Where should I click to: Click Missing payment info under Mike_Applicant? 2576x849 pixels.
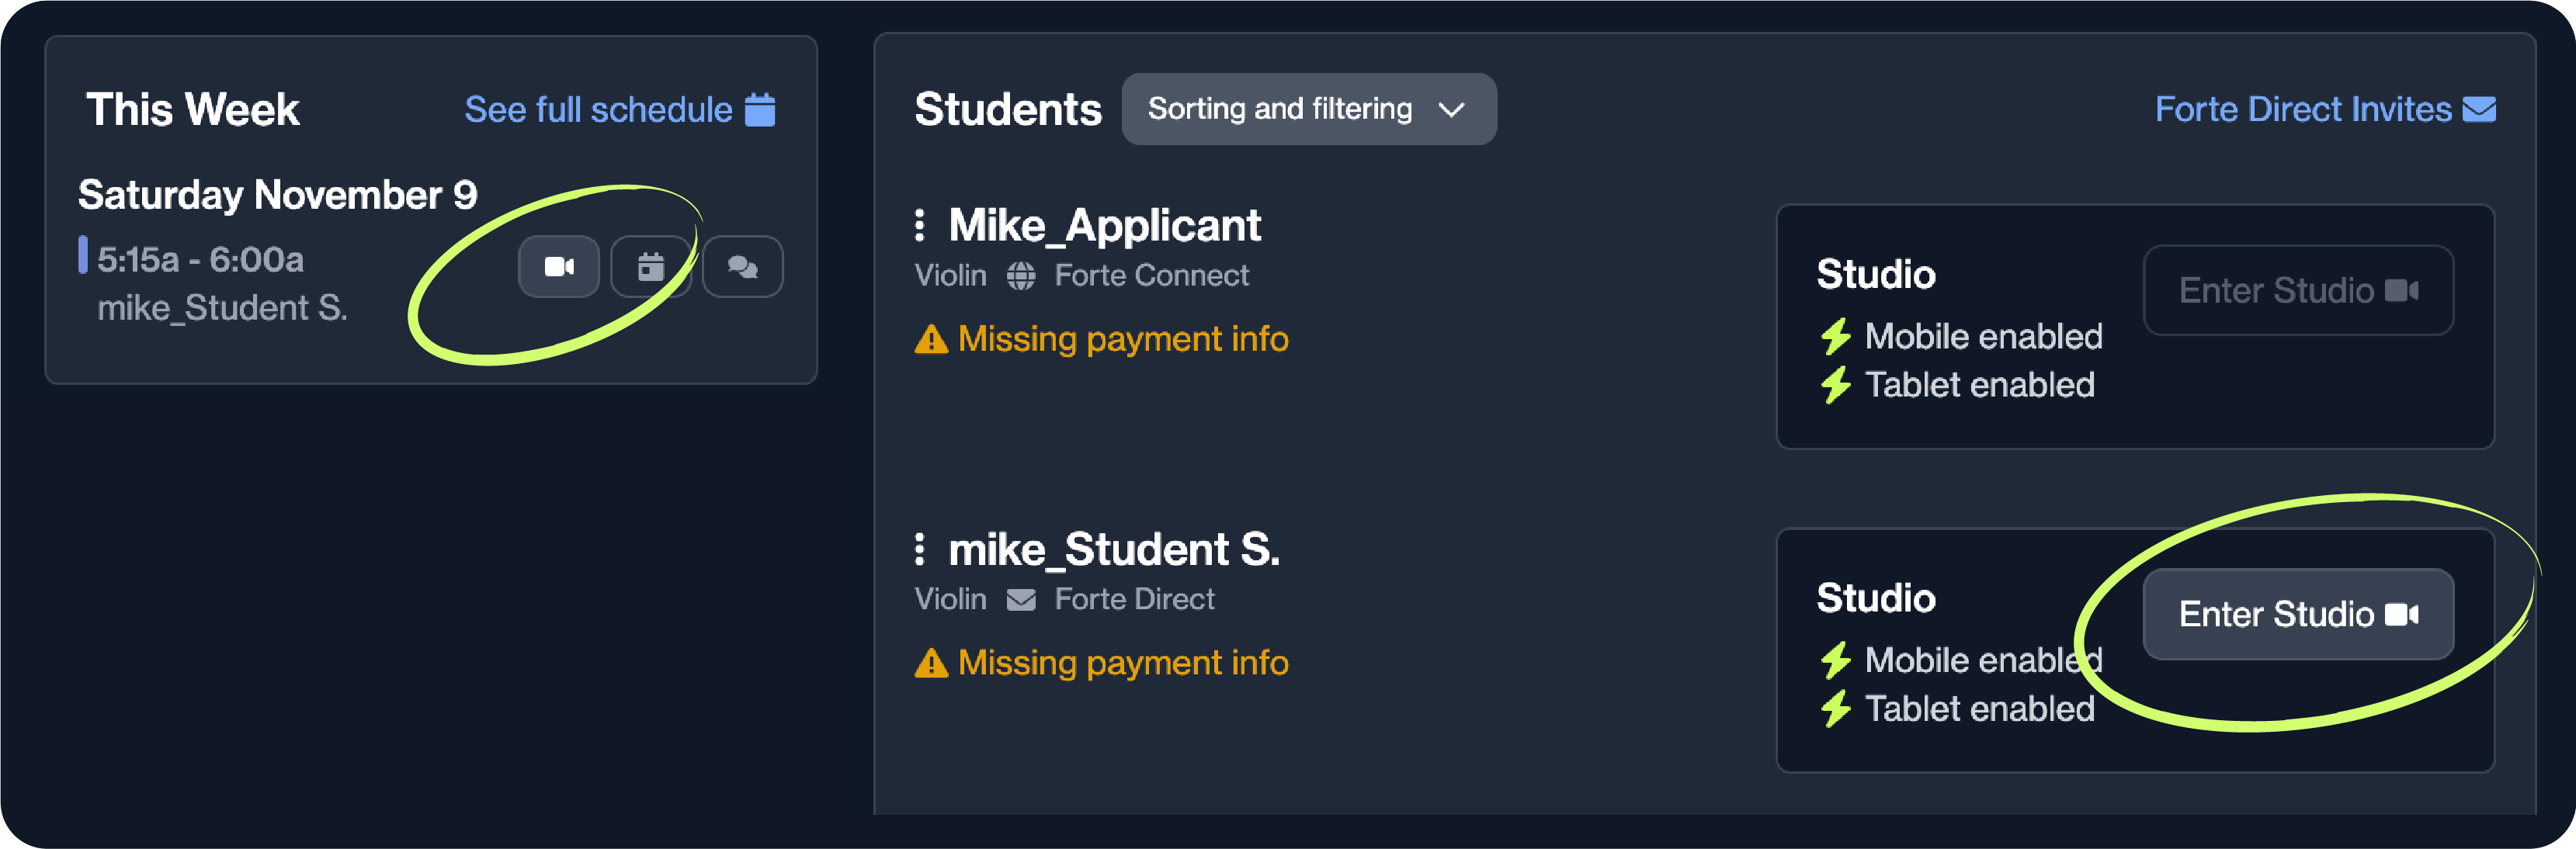point(1122,339)
